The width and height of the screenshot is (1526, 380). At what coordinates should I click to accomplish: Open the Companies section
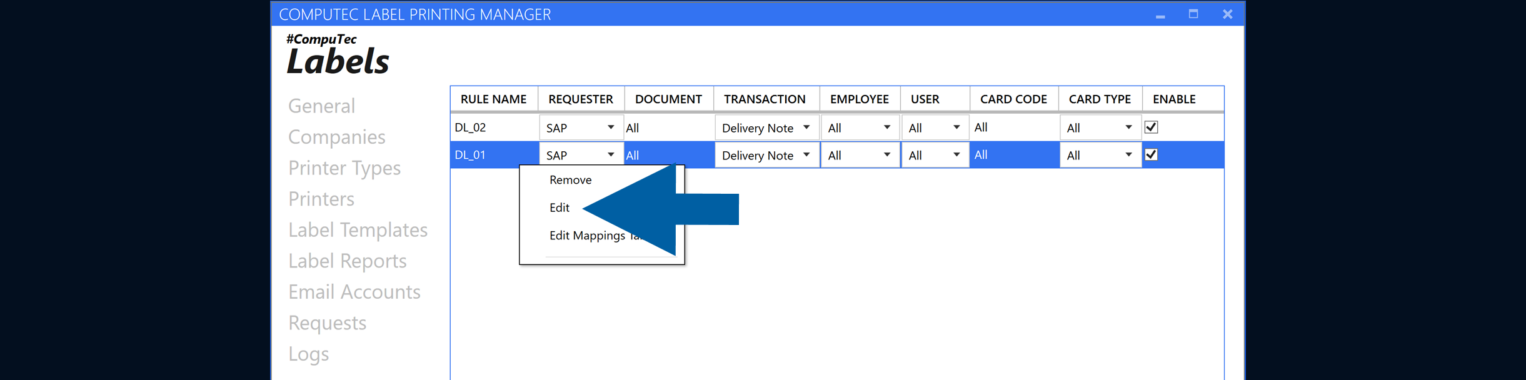(336, 137)
